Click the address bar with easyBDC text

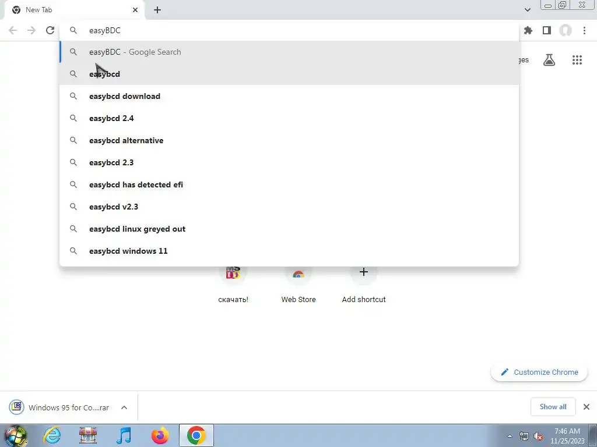[x=289, y=30]
